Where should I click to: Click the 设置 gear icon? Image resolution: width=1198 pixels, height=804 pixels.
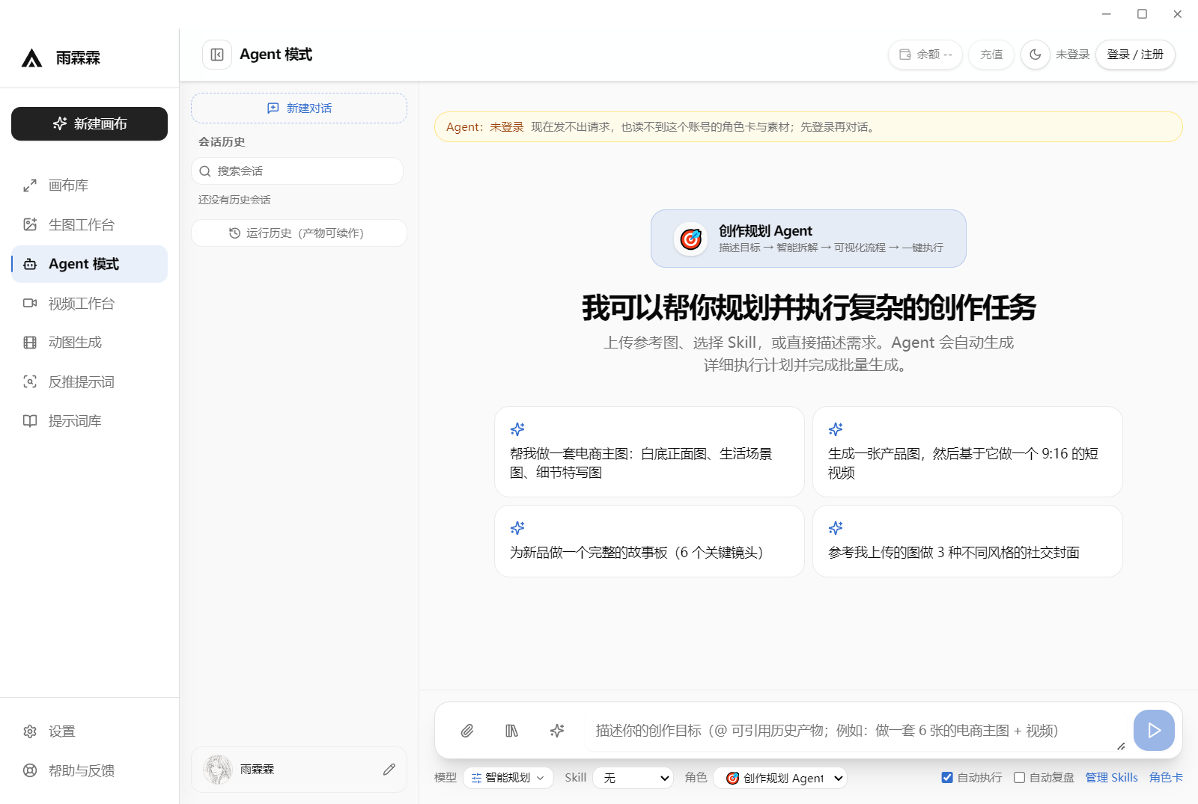coord(30,731)
